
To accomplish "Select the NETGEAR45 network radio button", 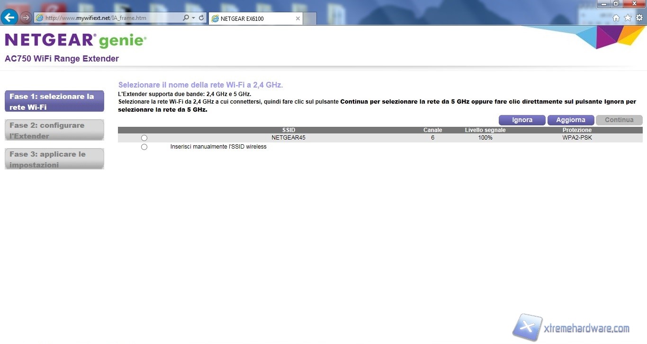I will tap(144, 138).
